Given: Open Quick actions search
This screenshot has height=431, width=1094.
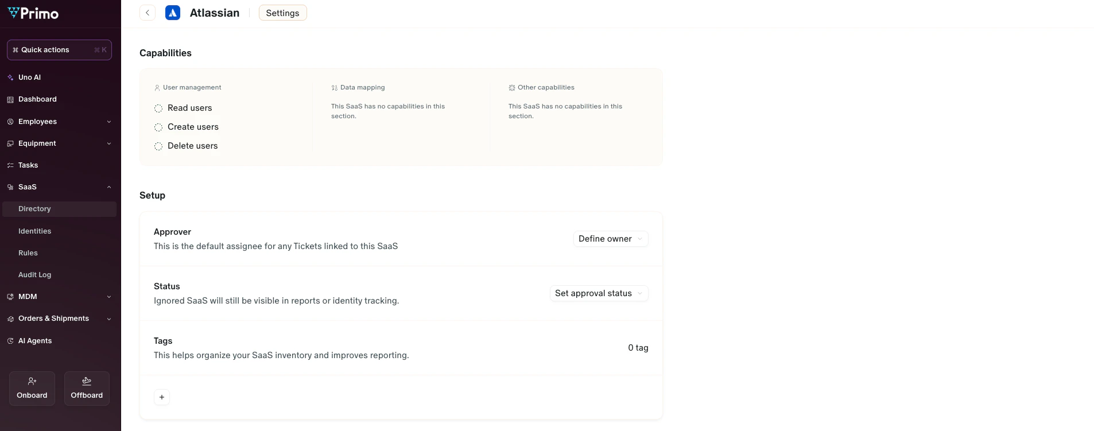Looking at the screenshot, I should click(59, 50).
